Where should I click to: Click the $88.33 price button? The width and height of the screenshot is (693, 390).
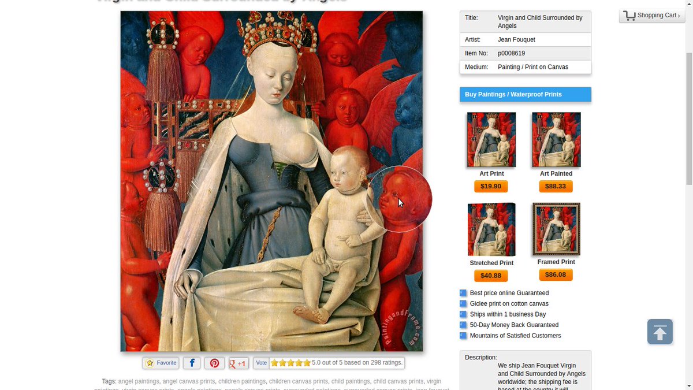556,186
